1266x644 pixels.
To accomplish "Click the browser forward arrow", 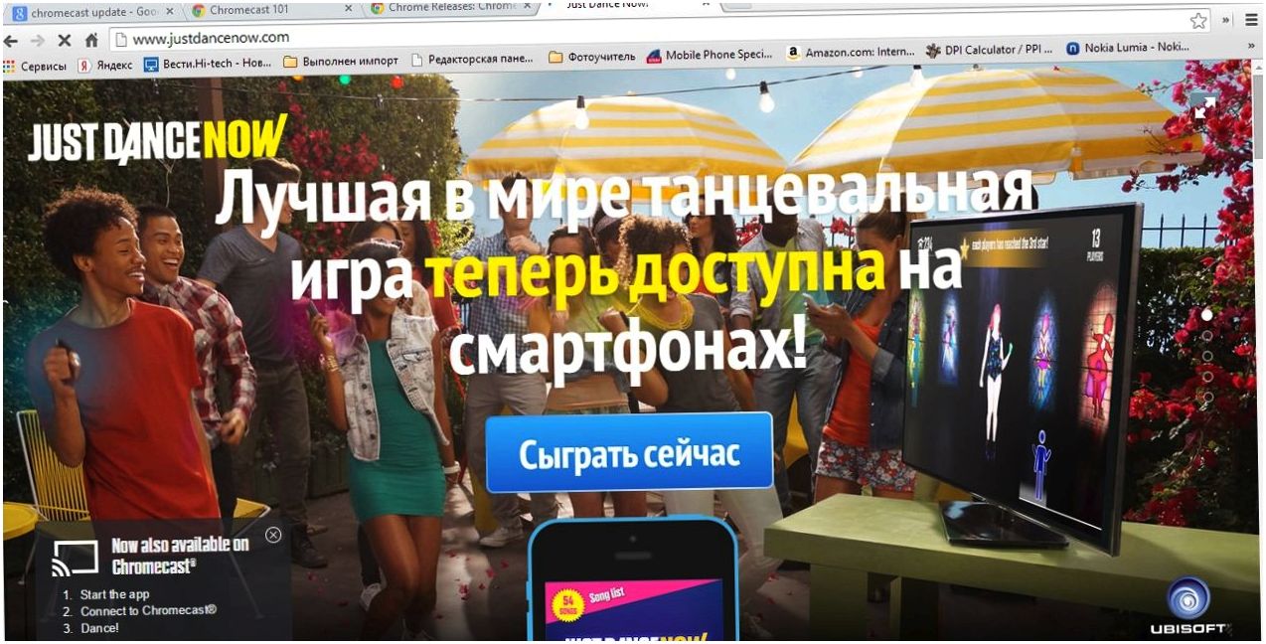I will pyautogui.click(x=37, y=41).
